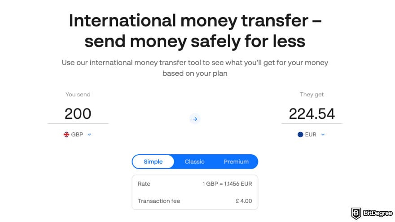The width and height of the screenshot is (395, 222).
Task: Click the UK flag icon beside GBP
Action: 66,135
